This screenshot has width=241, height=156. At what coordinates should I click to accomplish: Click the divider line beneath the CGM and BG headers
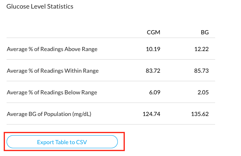111,38
